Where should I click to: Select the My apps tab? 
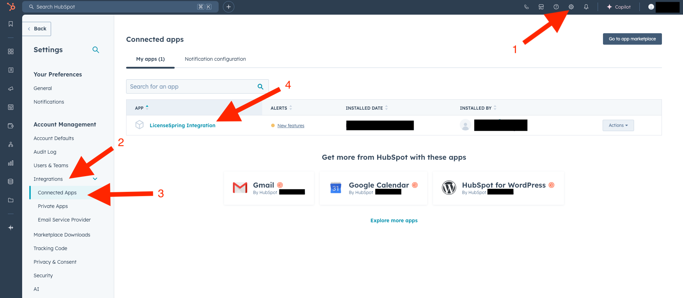point(150,59)
